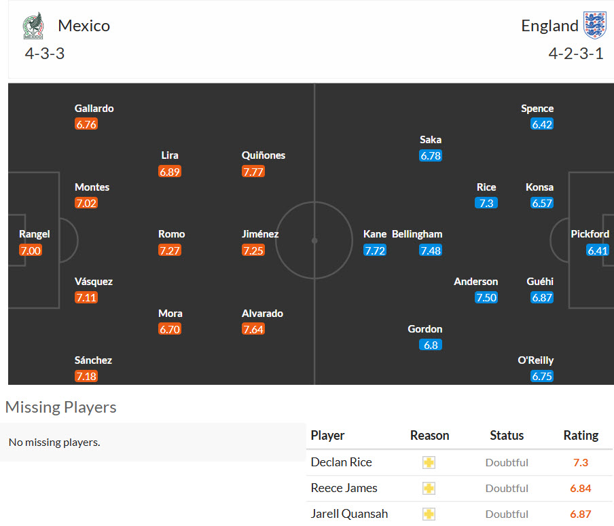This screenshot has height=526, width=614.
Task: Open the Reece James player link
Action: [344, 488]
